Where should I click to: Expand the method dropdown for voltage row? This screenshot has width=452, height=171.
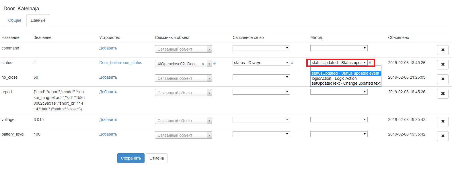pyautogui.click(x=339, y=120)
